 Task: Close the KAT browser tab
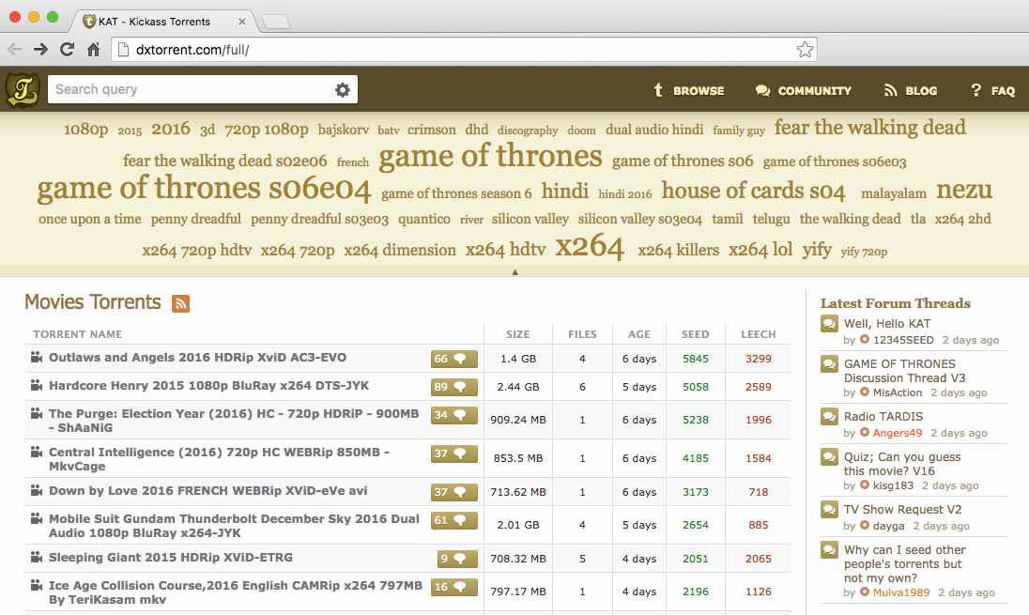(241, 22)
